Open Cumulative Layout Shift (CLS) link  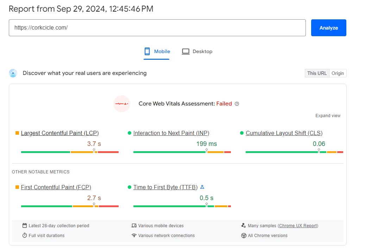284,133
